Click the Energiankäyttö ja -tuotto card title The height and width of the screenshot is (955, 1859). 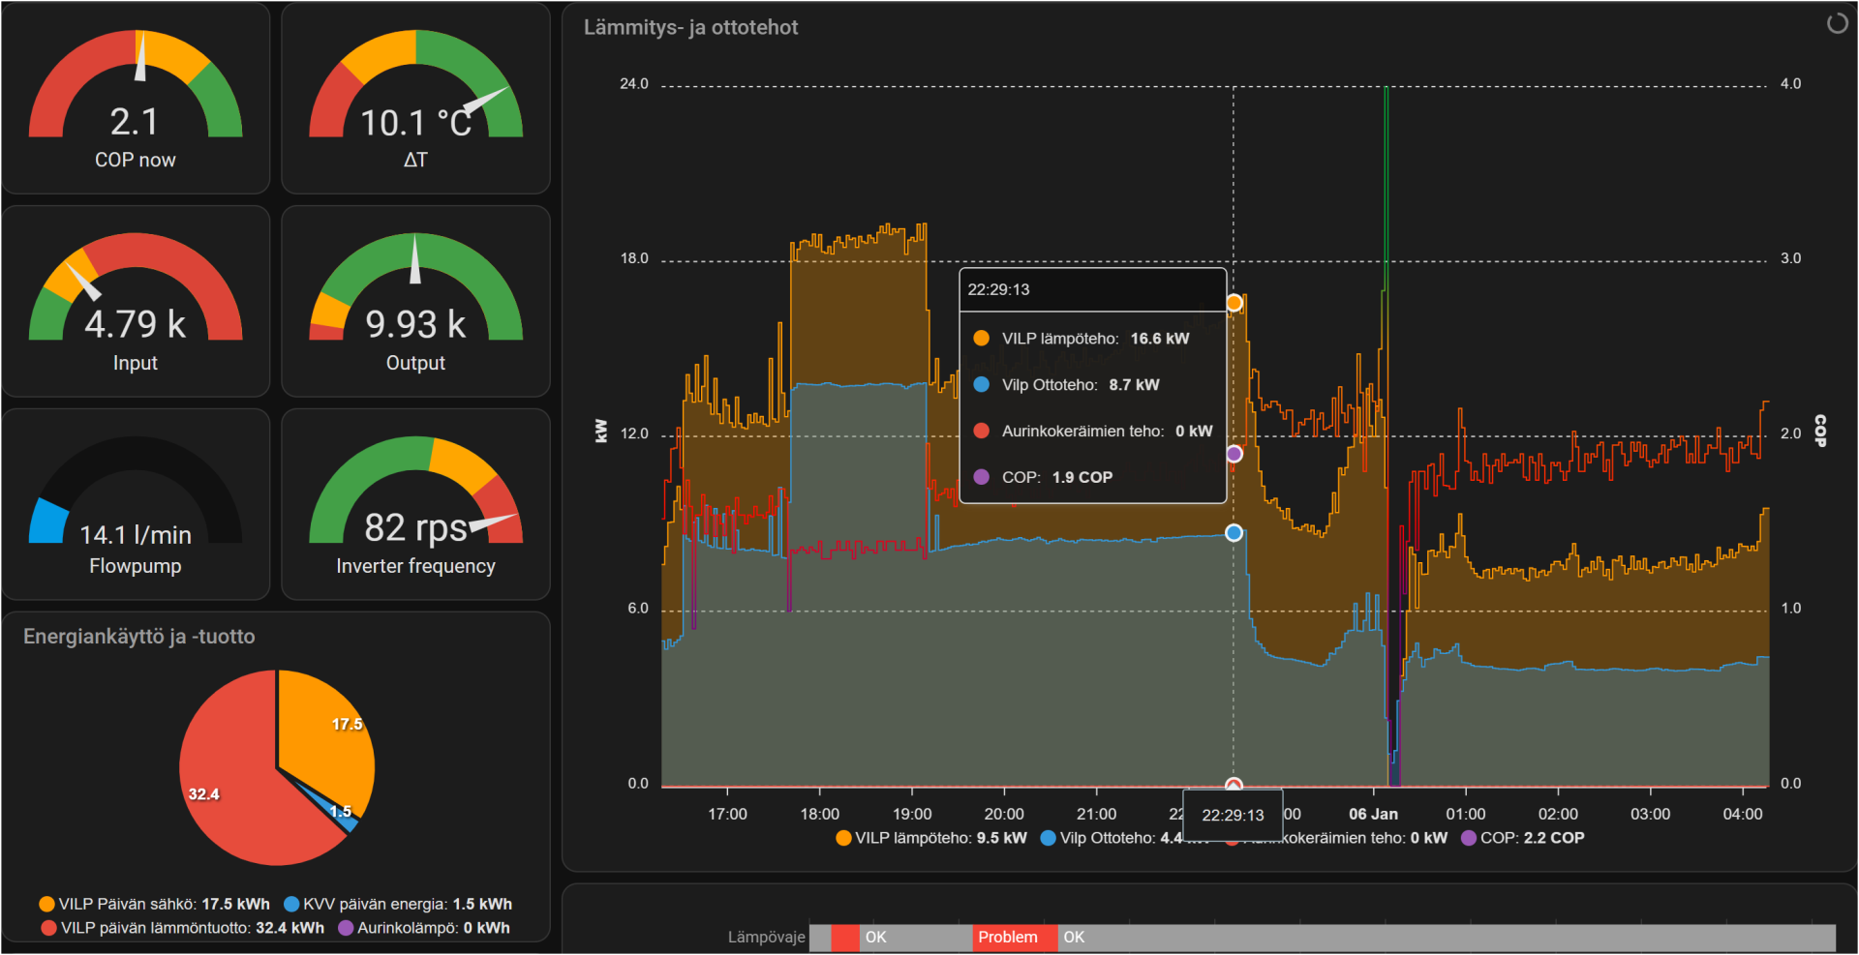tap(139, 637)
